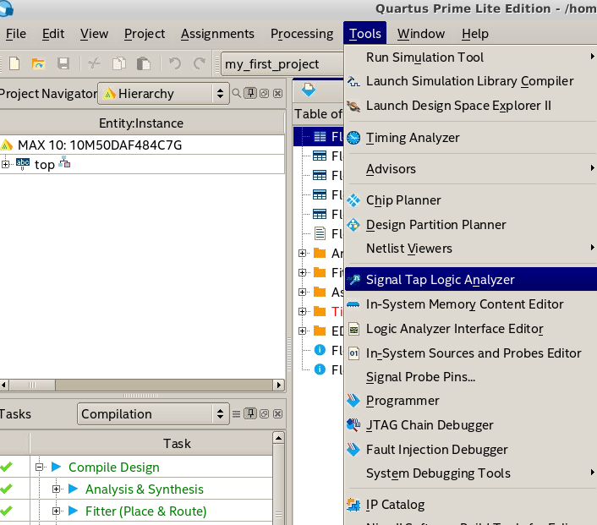Click the Copy toolbar icon

pyautogui.click(x=119, y=63)
